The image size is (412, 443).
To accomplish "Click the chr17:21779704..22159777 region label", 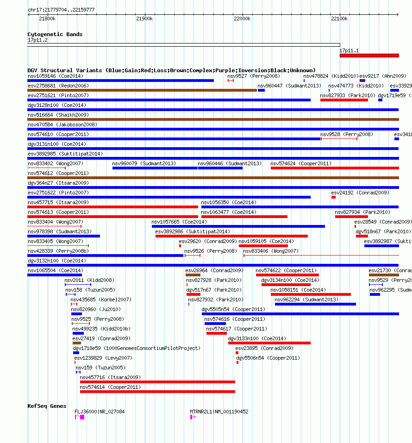I will 61,10.
